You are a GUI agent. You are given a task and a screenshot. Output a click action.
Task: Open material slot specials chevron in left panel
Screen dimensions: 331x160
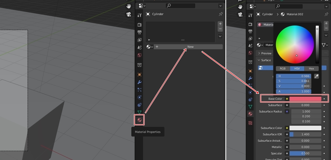[220, 36]
